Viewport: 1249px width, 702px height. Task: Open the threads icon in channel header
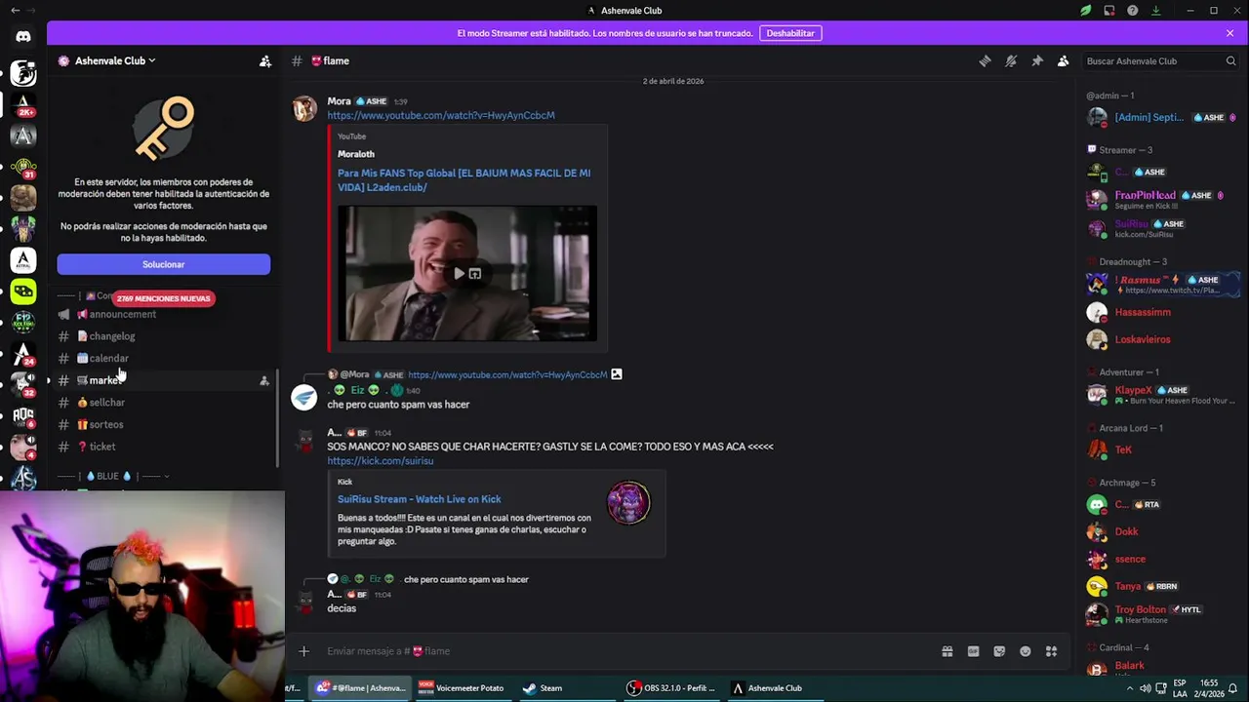point(985,60)
